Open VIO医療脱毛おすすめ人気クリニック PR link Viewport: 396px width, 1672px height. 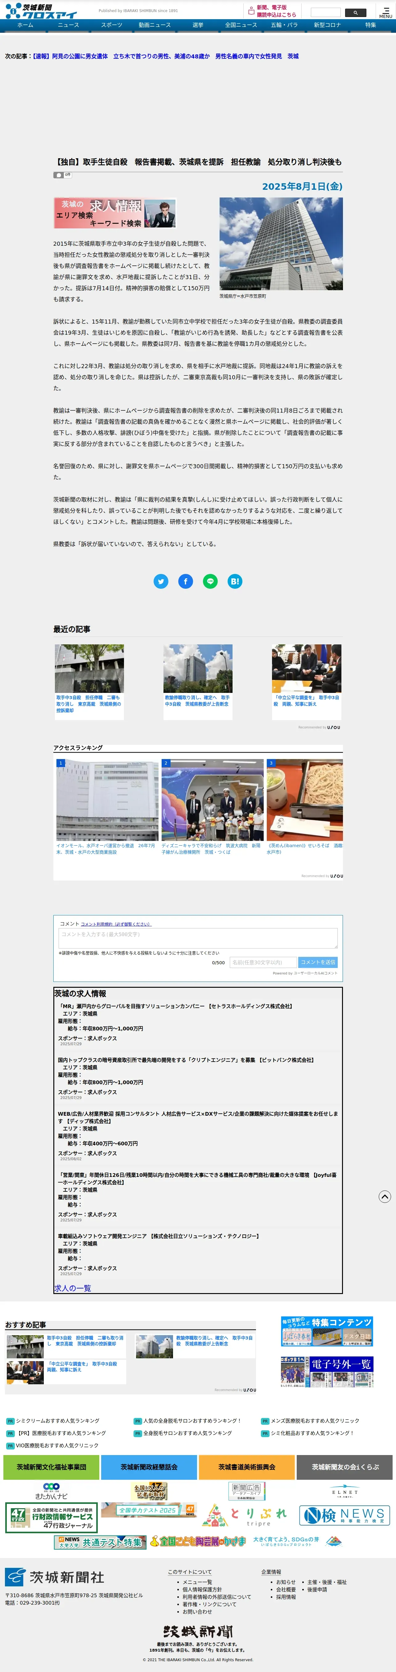[x=58, y=1445]
